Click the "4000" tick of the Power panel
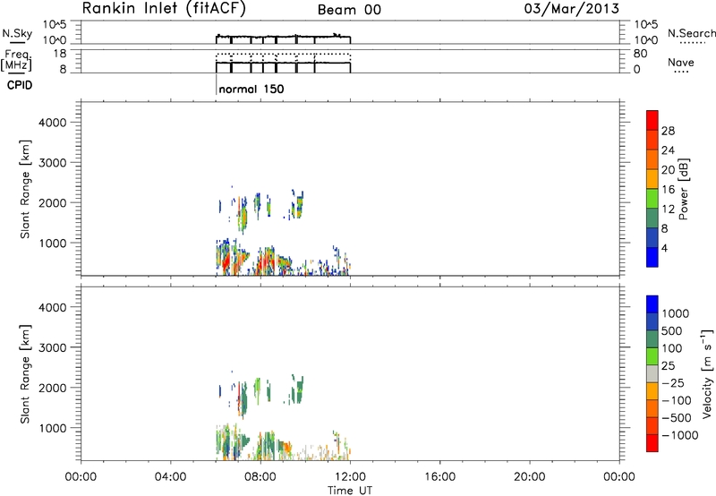This screenshot has height=496, width=716. coord(53,123)
